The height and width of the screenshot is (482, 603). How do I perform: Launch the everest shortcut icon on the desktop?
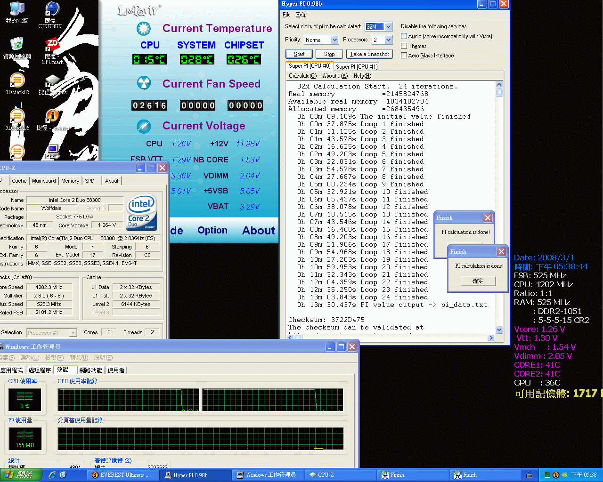(x=52, y=120)
